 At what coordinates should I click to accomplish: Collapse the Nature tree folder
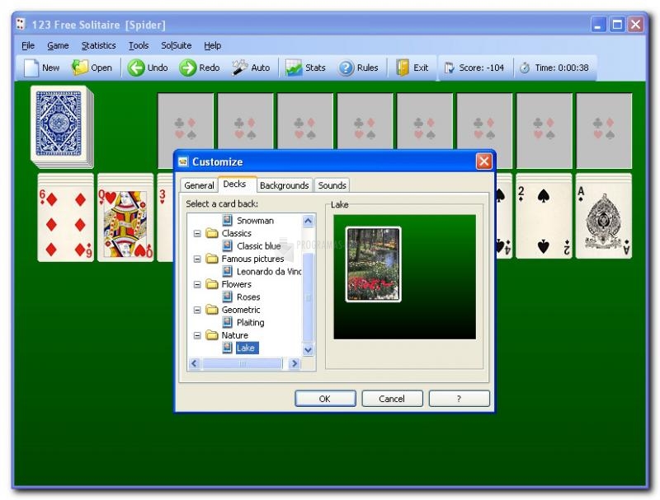click(x=197, y=335)
